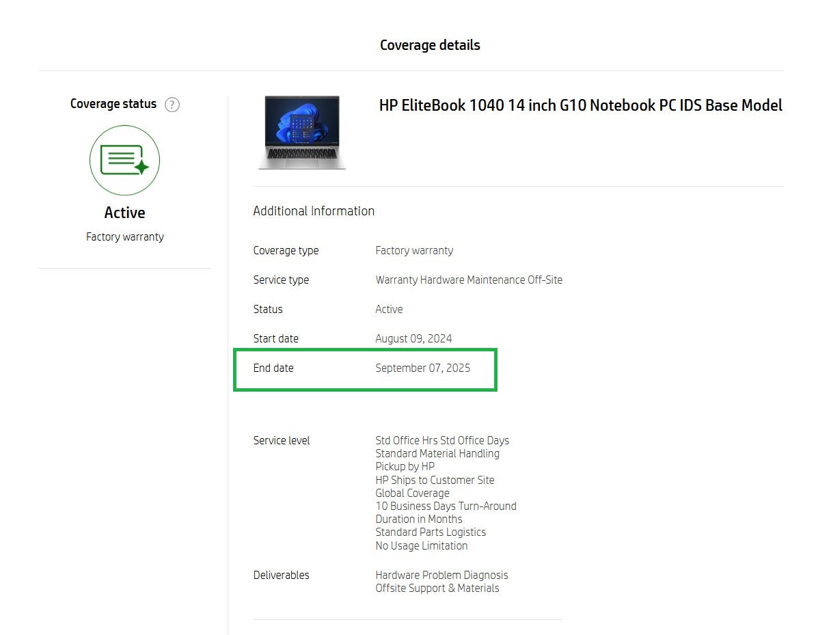
Task: Click the 'Global Coverage' line
Action: coord(412,493)
